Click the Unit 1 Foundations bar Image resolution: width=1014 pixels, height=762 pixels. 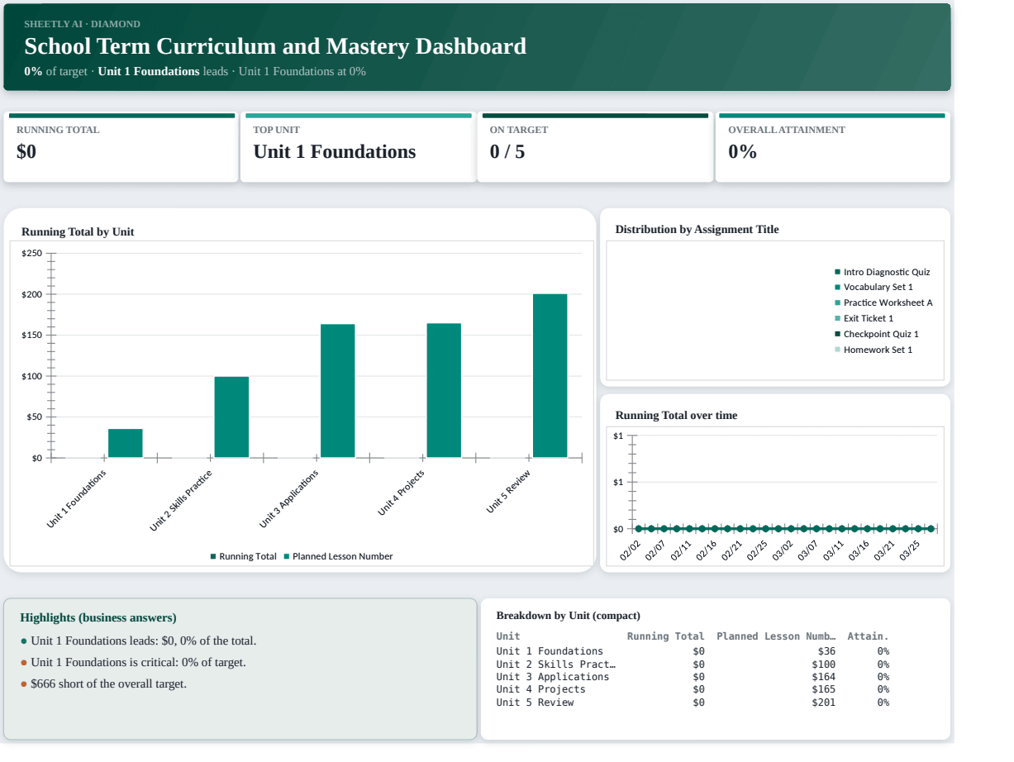(125, 443)
